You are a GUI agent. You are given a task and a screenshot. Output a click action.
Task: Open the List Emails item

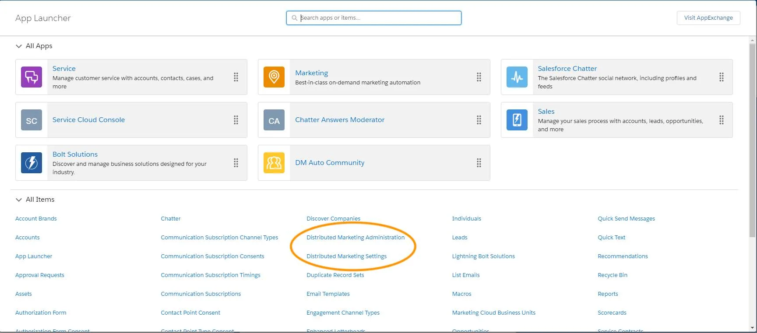coord(466,275)
